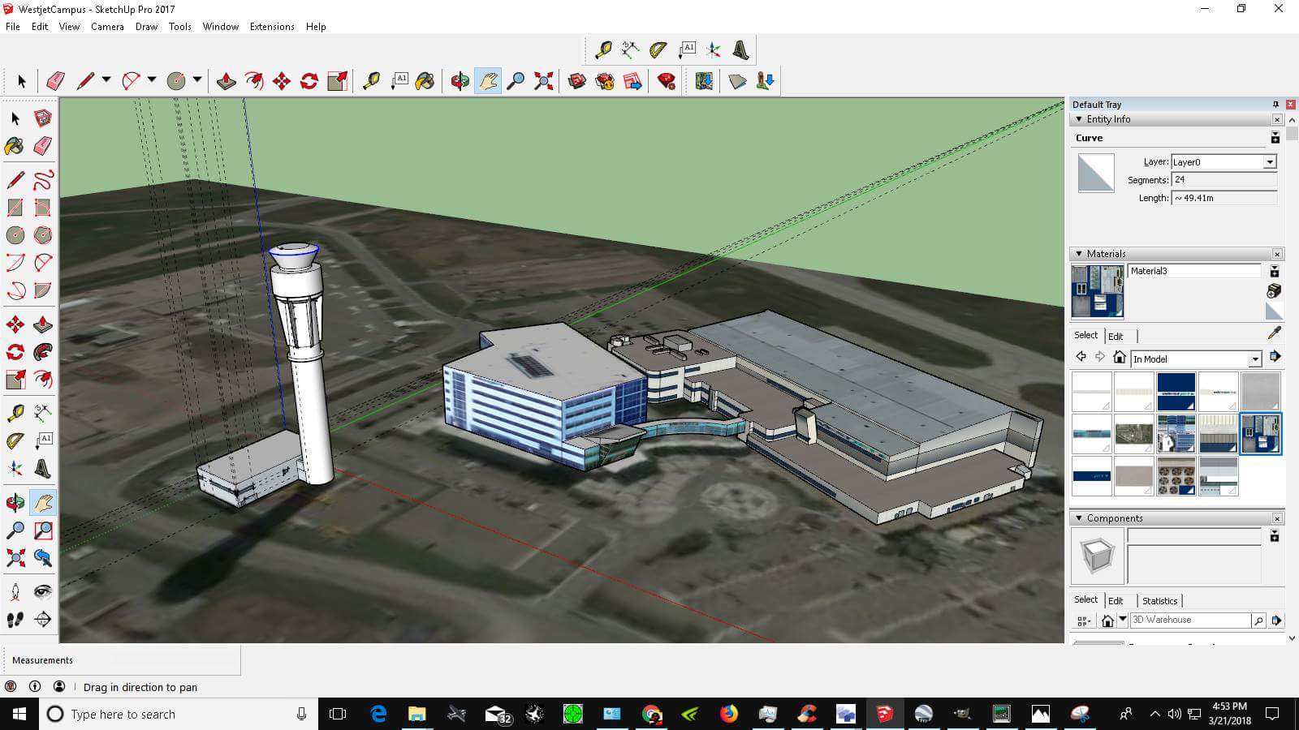The width and height of the screenshot is (1299, 730).
Task: Select the Push/Pull tool in the toolbar
Action: point(226,80)
